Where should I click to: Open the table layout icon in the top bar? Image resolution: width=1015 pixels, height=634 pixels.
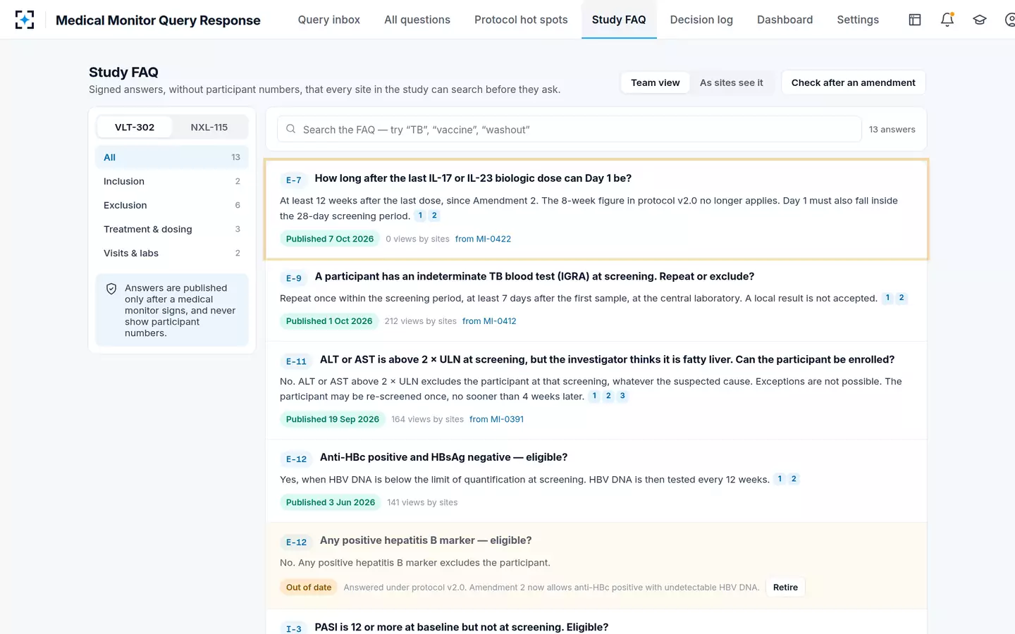coord(915,20)
